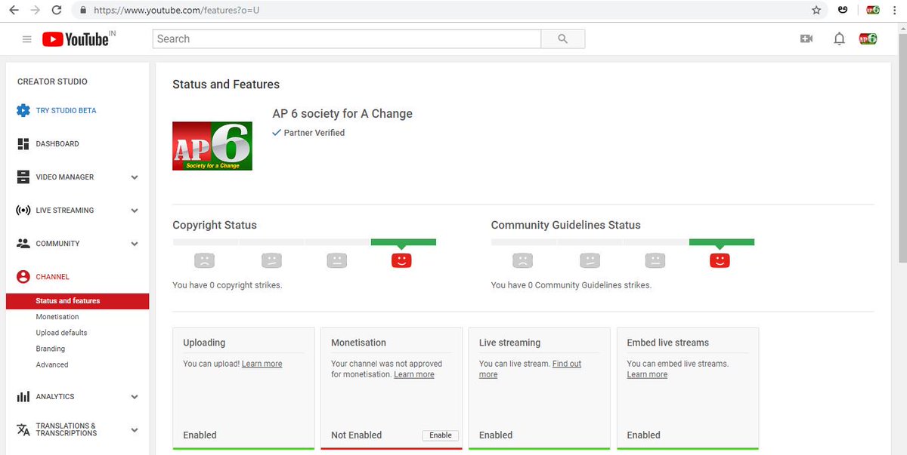Click the Community people icon
The image size is (907, 455).
click(x=23, y=244)
